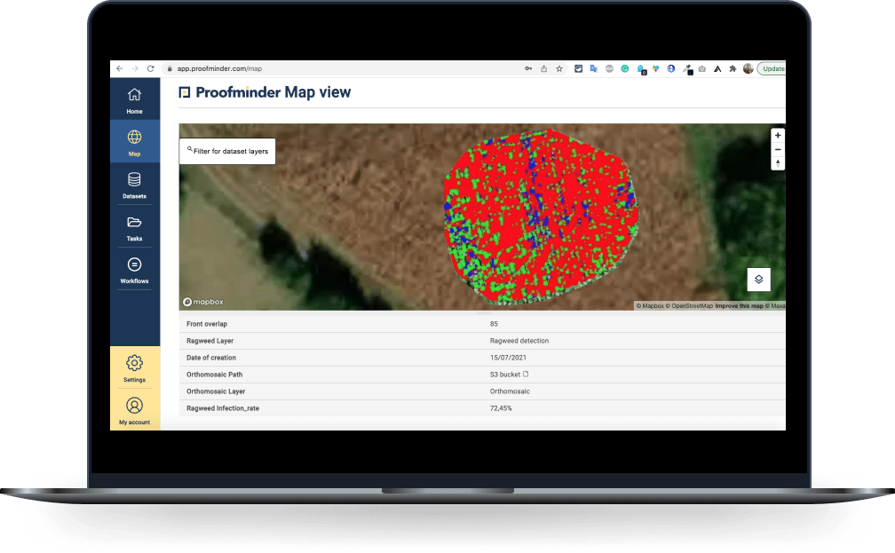
Task: Open the Datasets section
Action: click(x=135, y=185)
